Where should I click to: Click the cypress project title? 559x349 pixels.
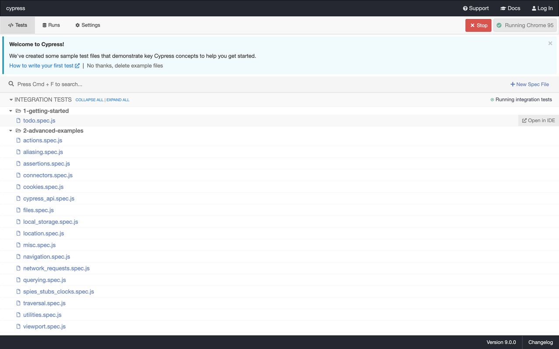tap(16, 8)
